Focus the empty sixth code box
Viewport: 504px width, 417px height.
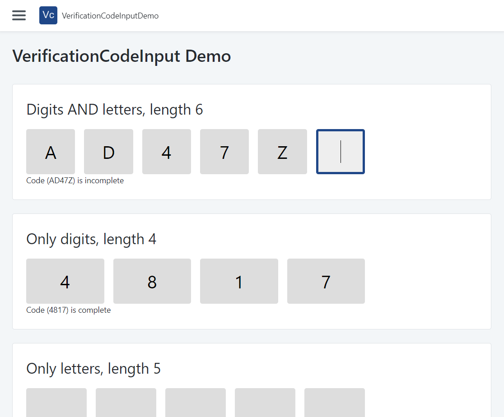click(341, 152)
